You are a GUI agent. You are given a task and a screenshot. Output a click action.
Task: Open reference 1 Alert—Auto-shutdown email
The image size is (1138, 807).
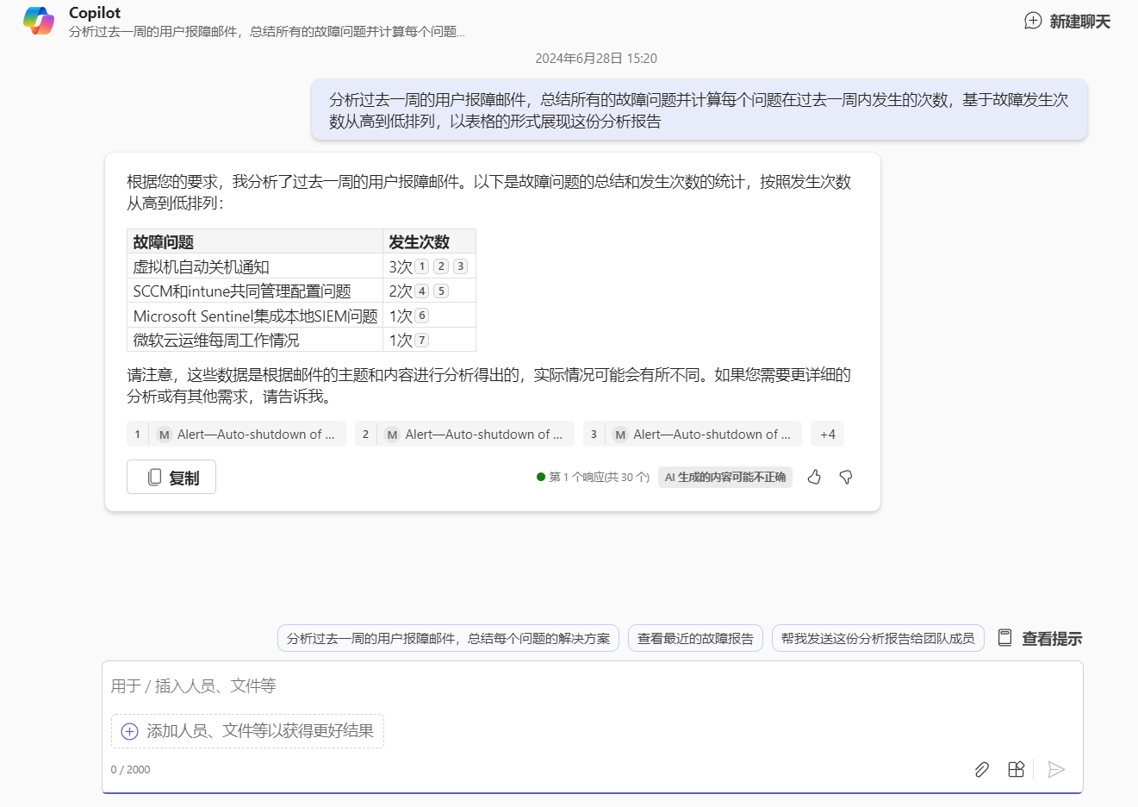(x=237, y=435)
